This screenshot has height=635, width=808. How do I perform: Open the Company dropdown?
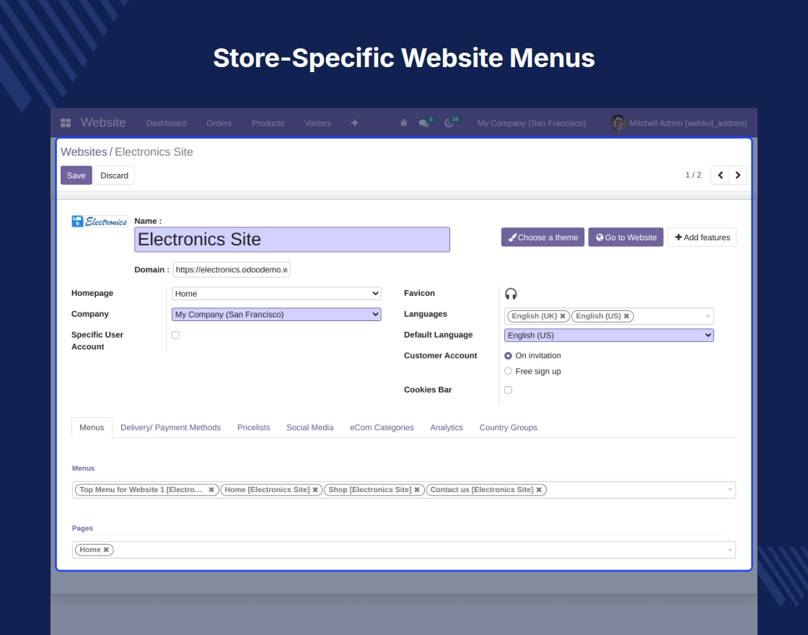[276, 315]
